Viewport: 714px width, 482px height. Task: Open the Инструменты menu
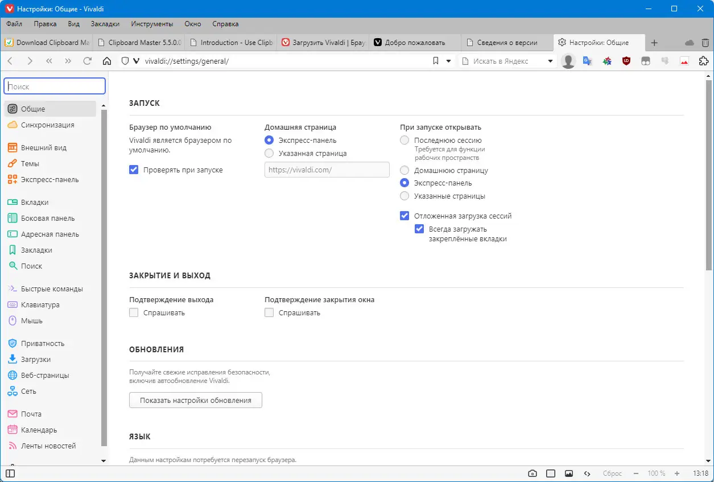tap(152, 24)
